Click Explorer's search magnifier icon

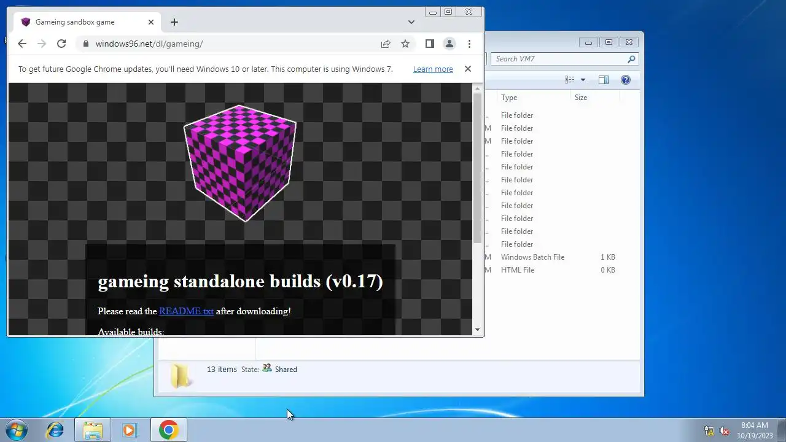coord(631,59)
